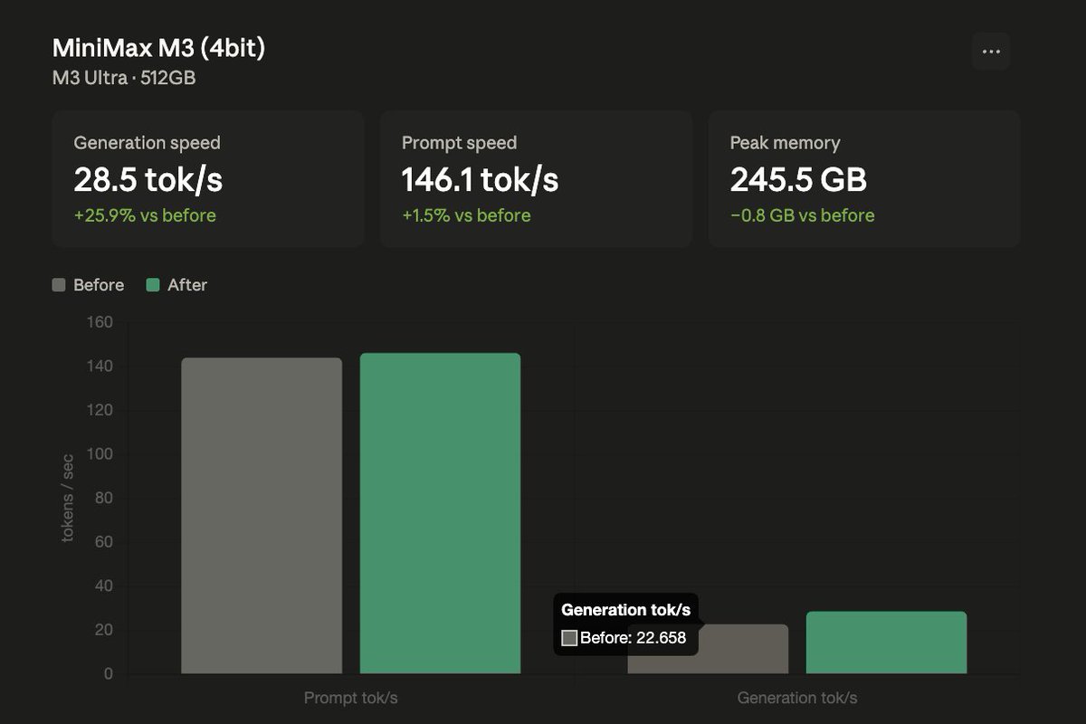Toggle the Before legend series

(x=88, y=285)
